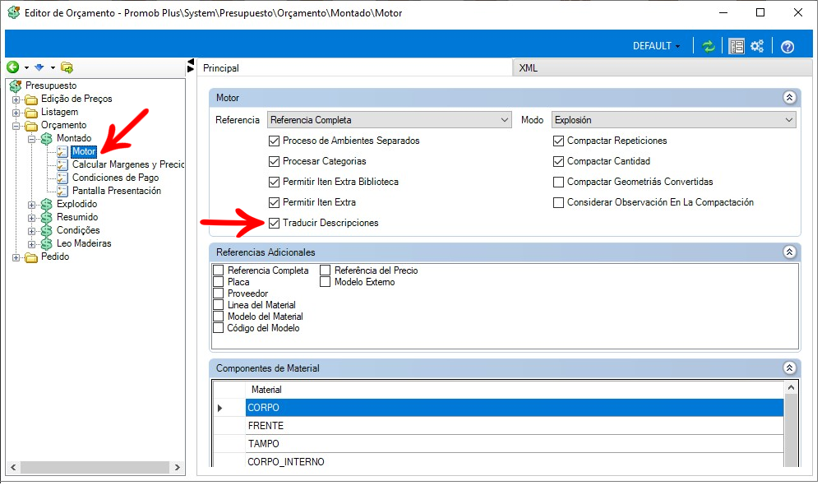This screenshot has width=822, height=490.
Task: Collapse the Orçamento folder
Action: pos(16,126)
